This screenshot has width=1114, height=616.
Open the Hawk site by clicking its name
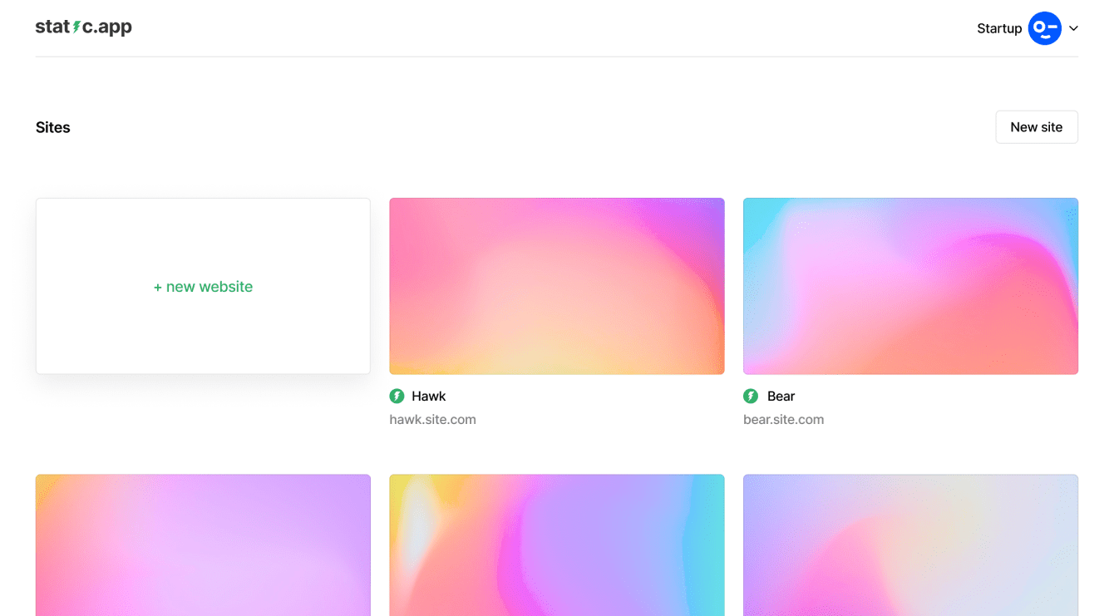point(430,396)
